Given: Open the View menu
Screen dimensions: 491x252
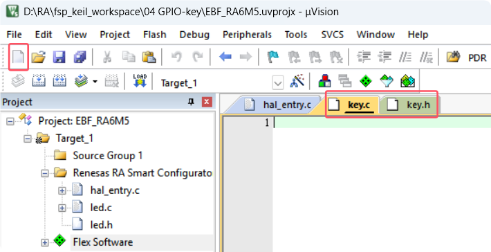Looking at the screenshot, I should [76, 35].
